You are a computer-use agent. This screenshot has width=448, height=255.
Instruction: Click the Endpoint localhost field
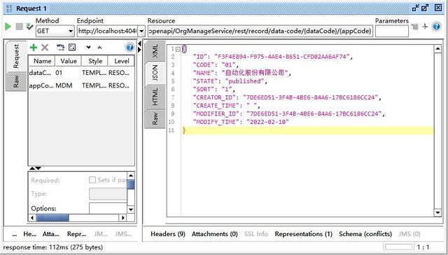point(107,31)
